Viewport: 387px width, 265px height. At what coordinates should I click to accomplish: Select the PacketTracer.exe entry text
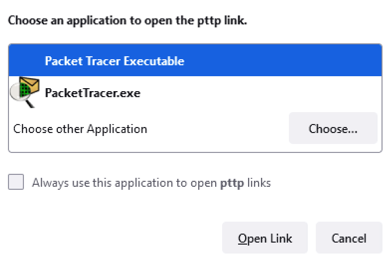(x=93, y=93)
